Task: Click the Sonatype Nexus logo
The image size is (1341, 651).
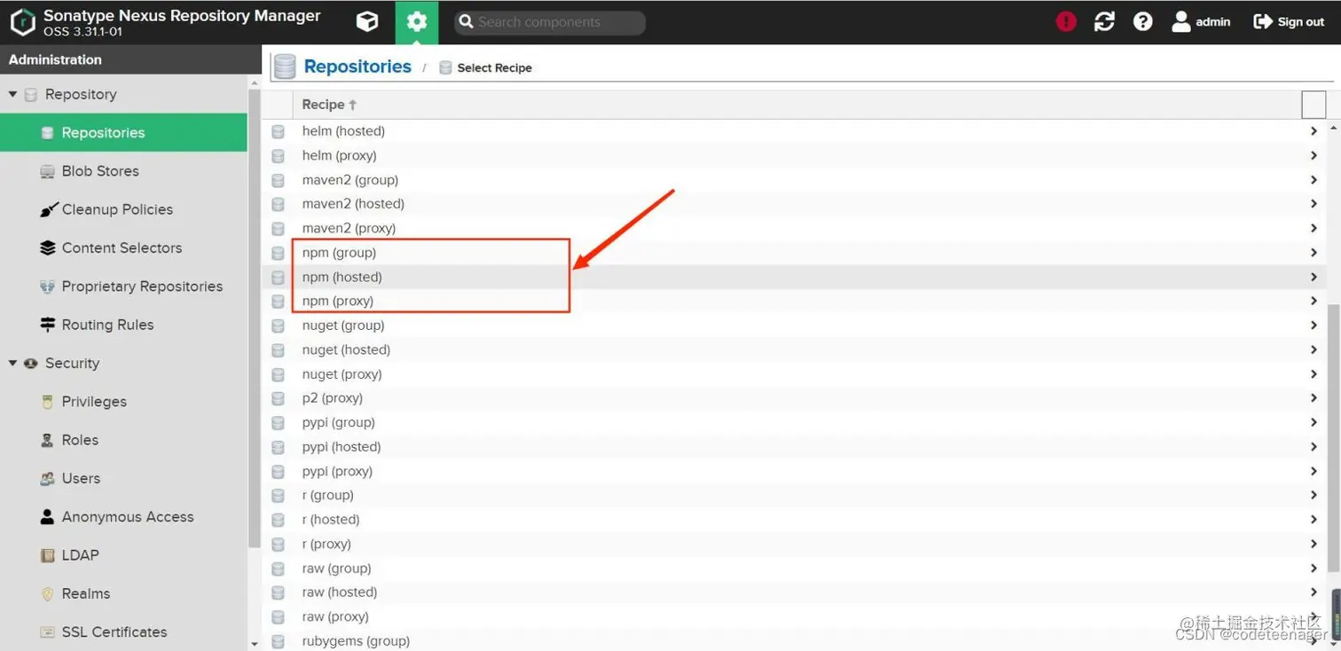Action: pyautogui.click(x=22, y=22)
